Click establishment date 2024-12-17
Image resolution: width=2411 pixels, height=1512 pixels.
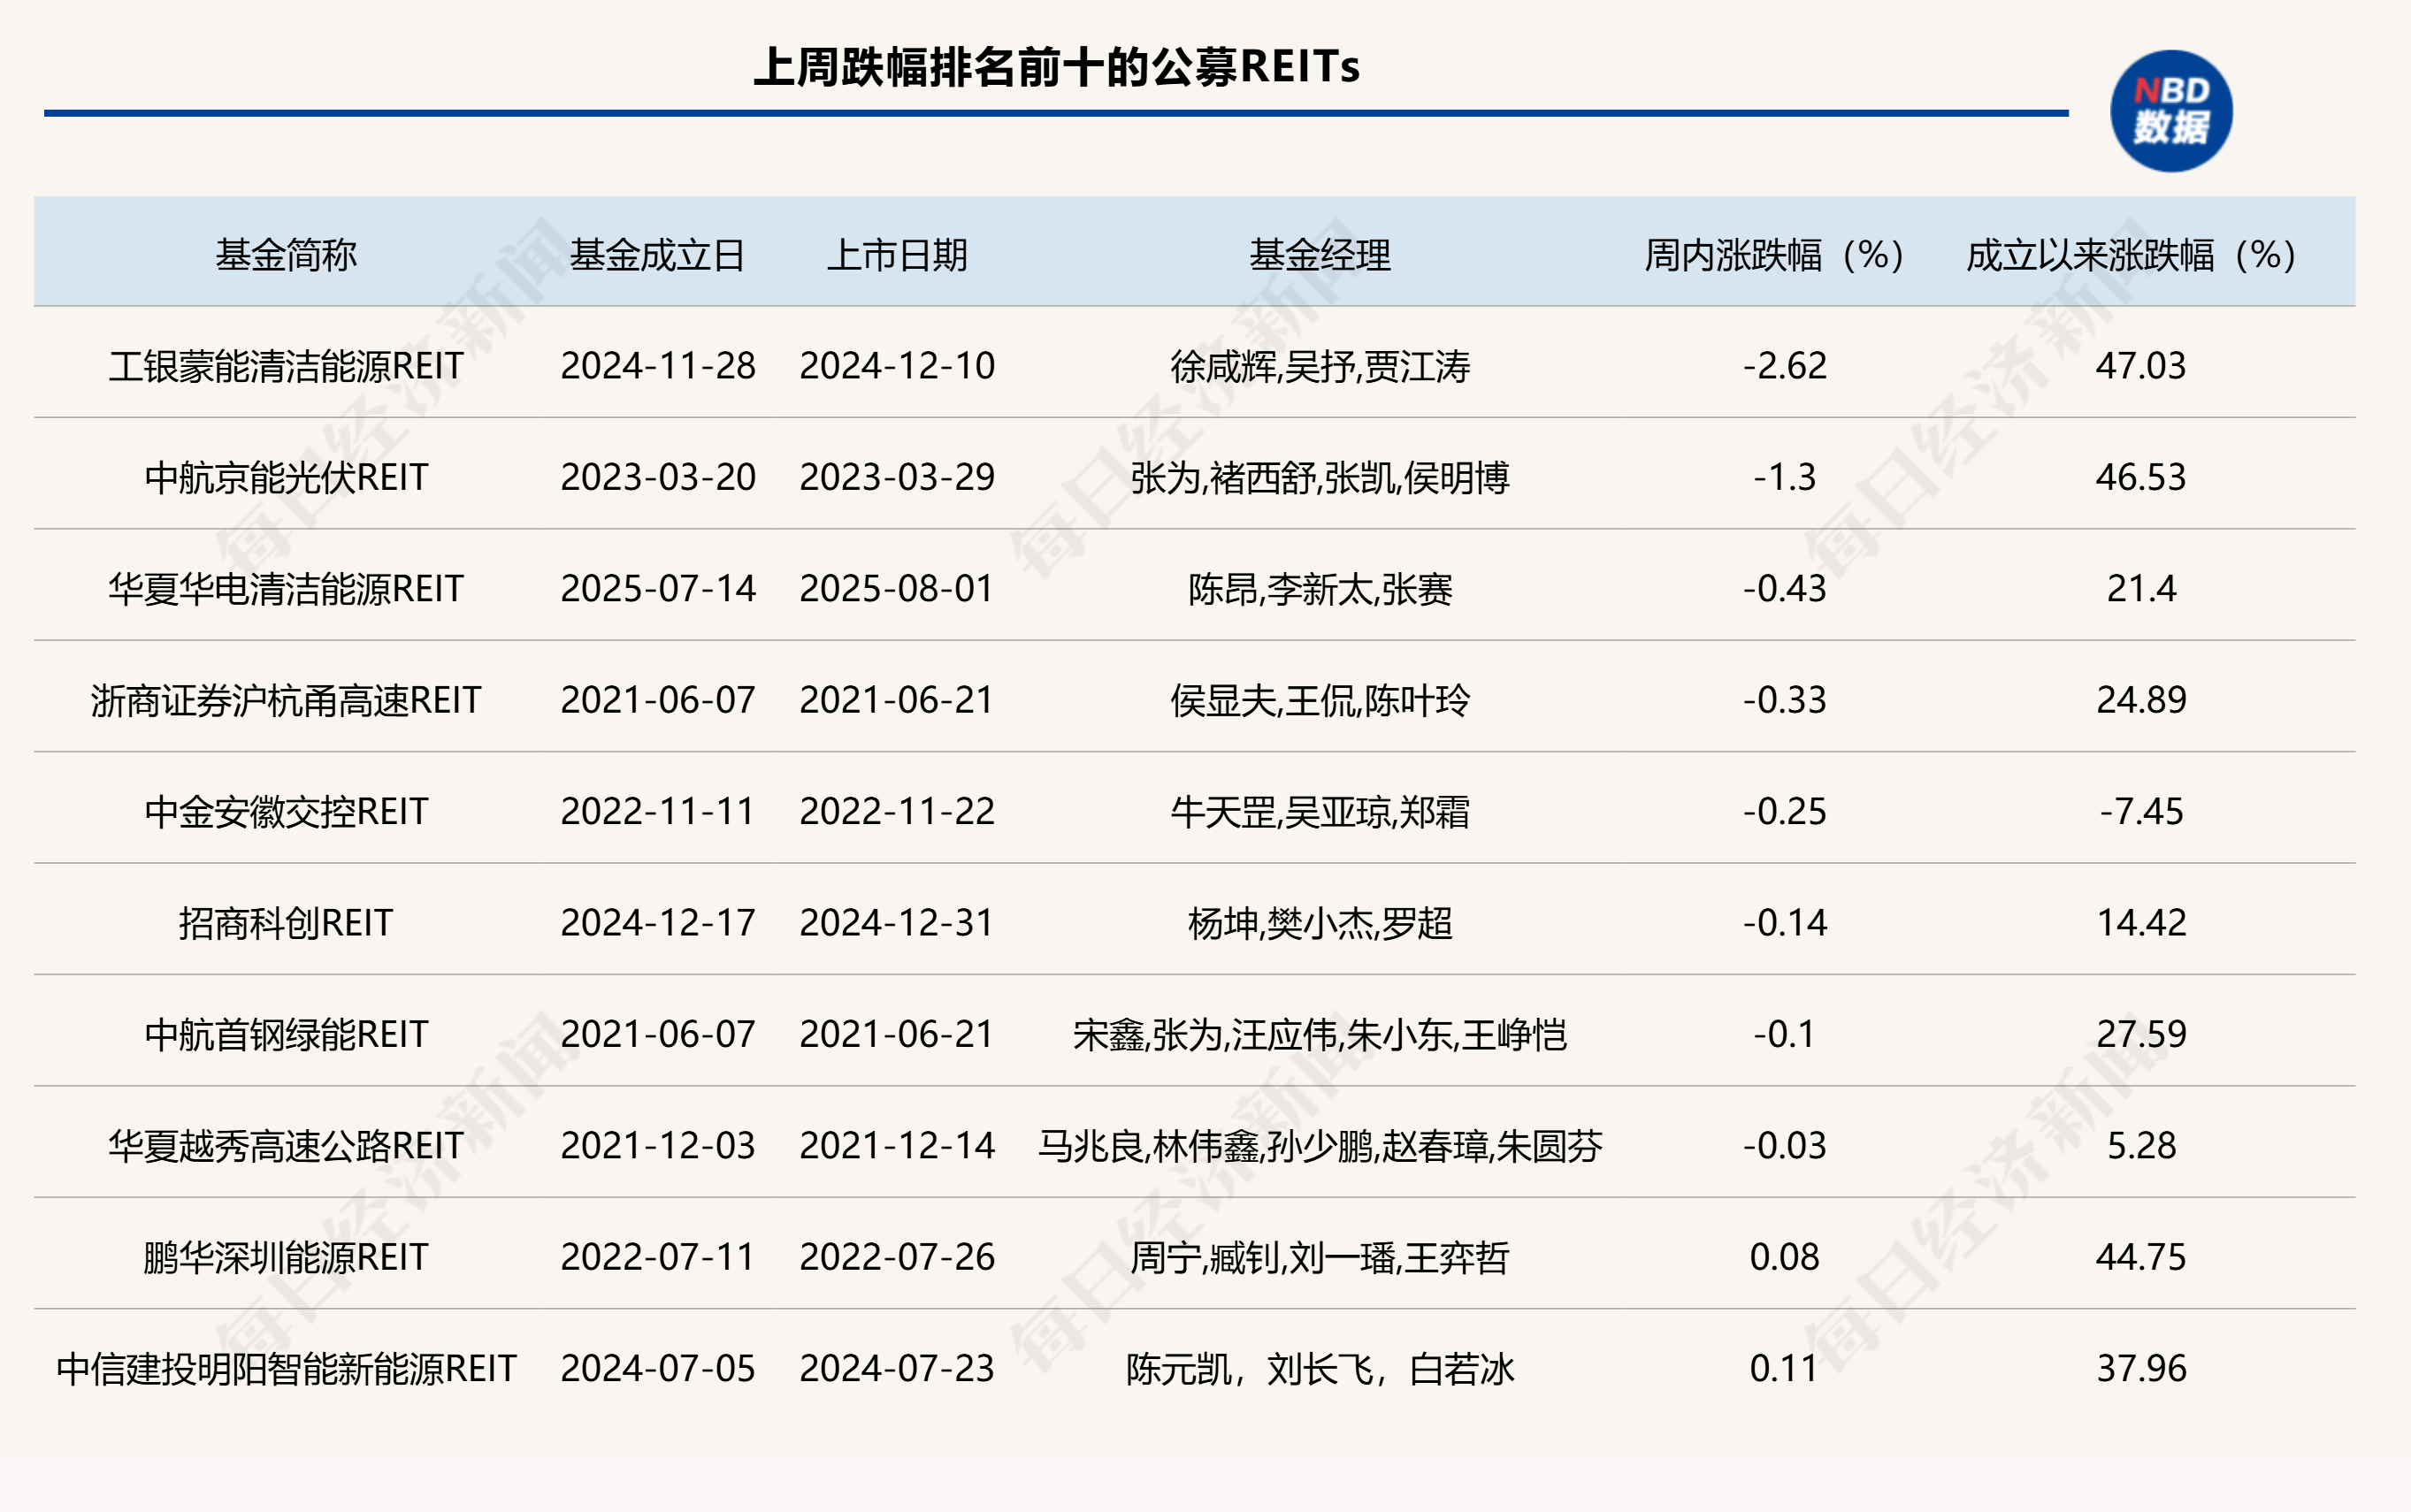658,923
